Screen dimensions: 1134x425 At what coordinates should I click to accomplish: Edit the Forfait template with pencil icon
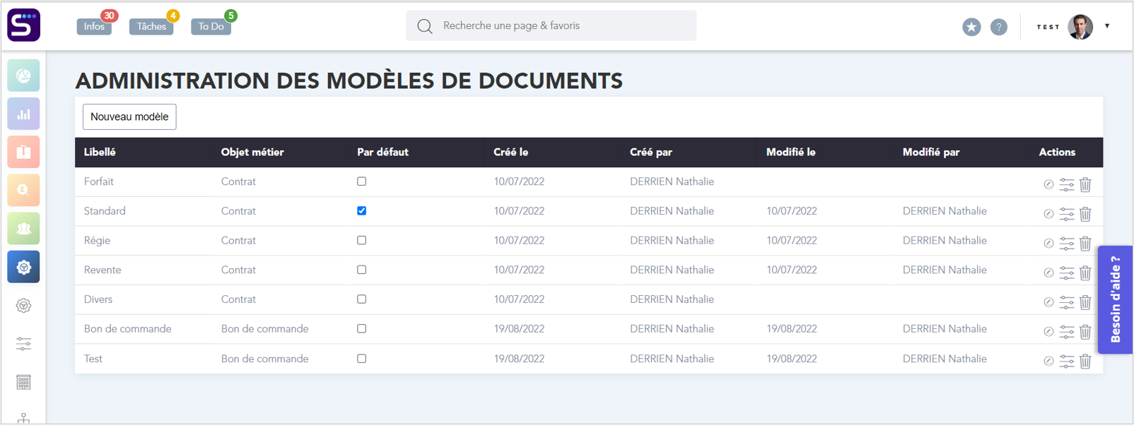point(1048,184)
